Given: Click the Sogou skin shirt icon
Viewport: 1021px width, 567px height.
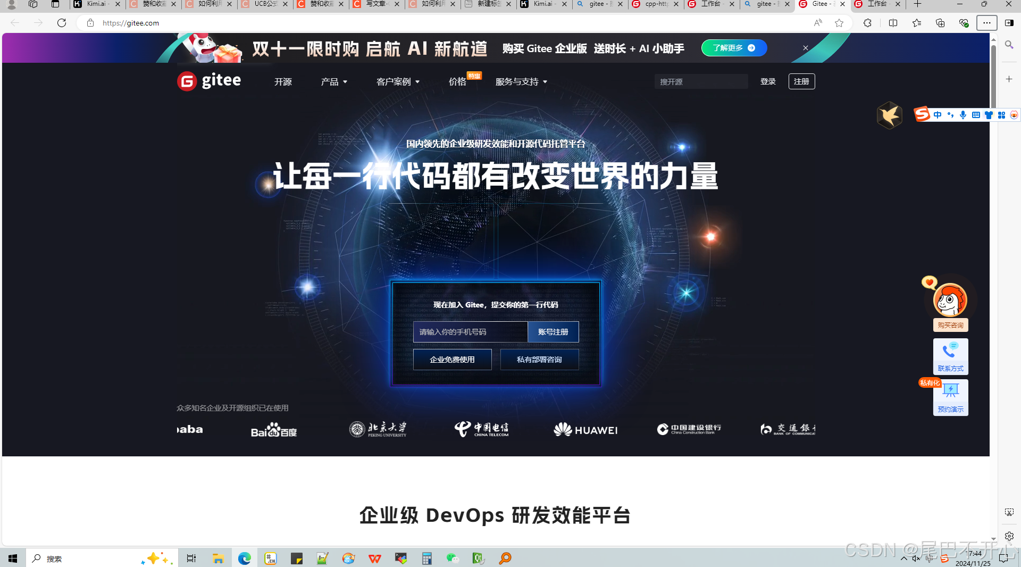Looking at the screenshot, I should (989, 115).
